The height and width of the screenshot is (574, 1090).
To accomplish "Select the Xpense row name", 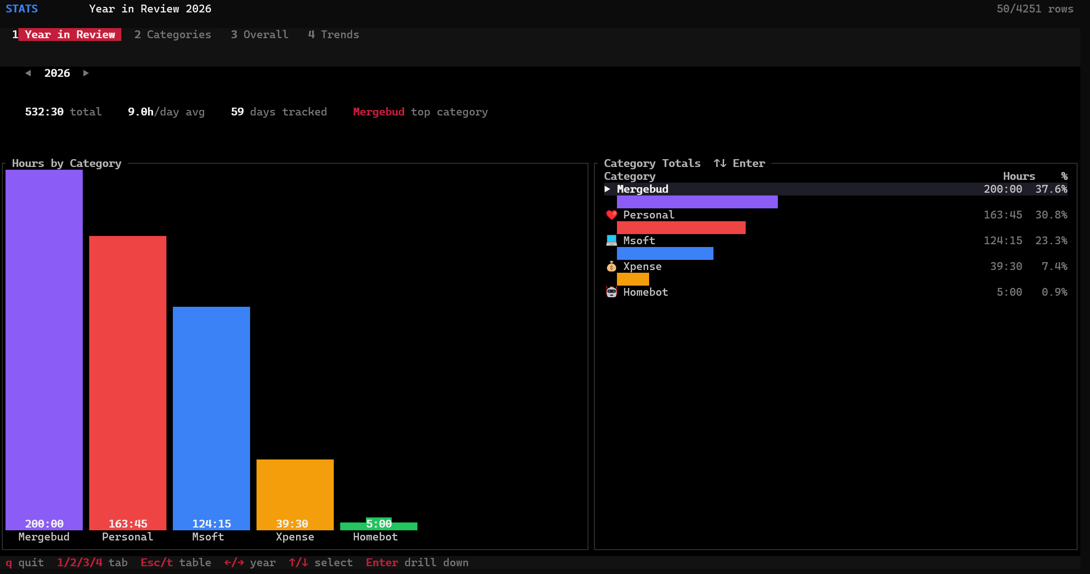I will tap(642, 266).
